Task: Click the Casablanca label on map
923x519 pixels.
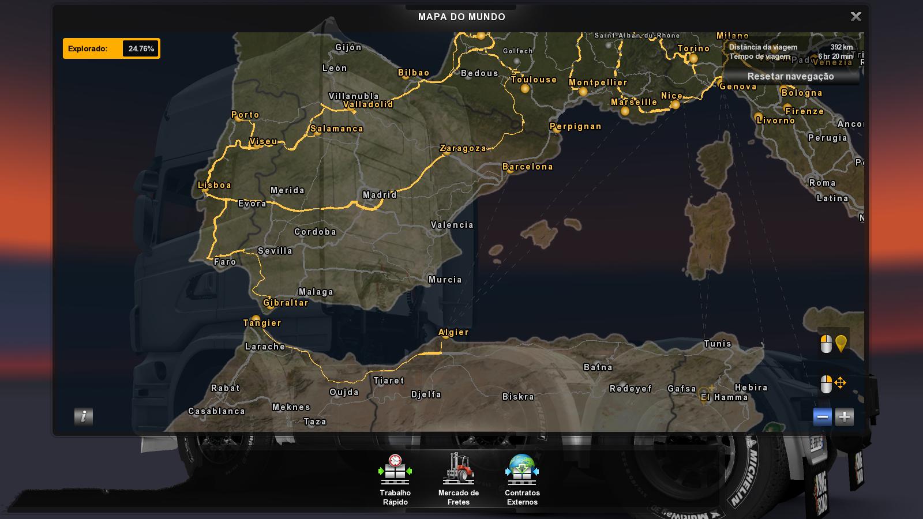Action: coord(217,411)
